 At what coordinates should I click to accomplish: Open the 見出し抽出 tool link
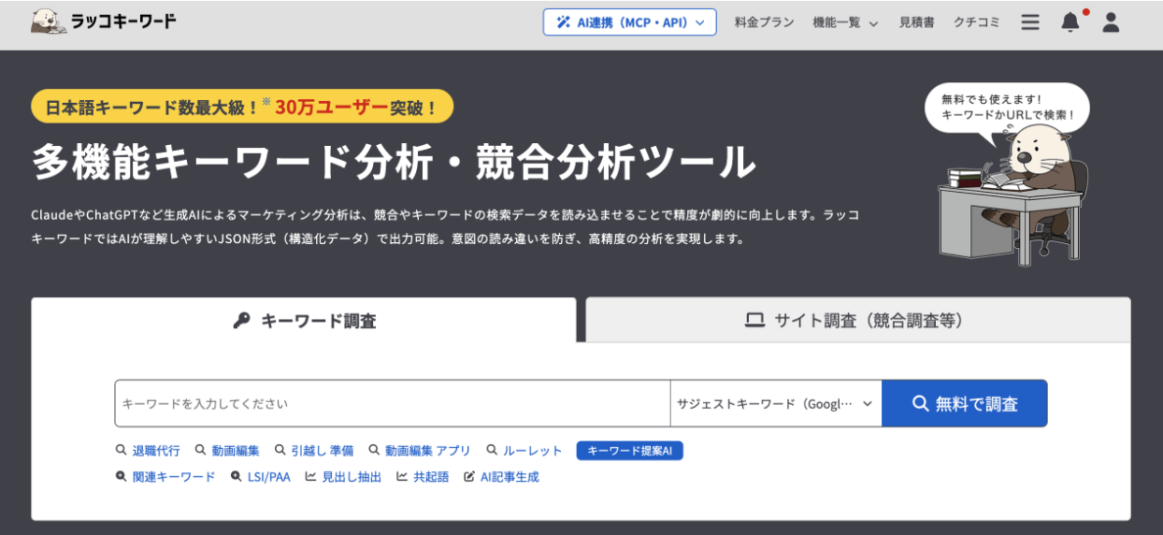point(352,476)
